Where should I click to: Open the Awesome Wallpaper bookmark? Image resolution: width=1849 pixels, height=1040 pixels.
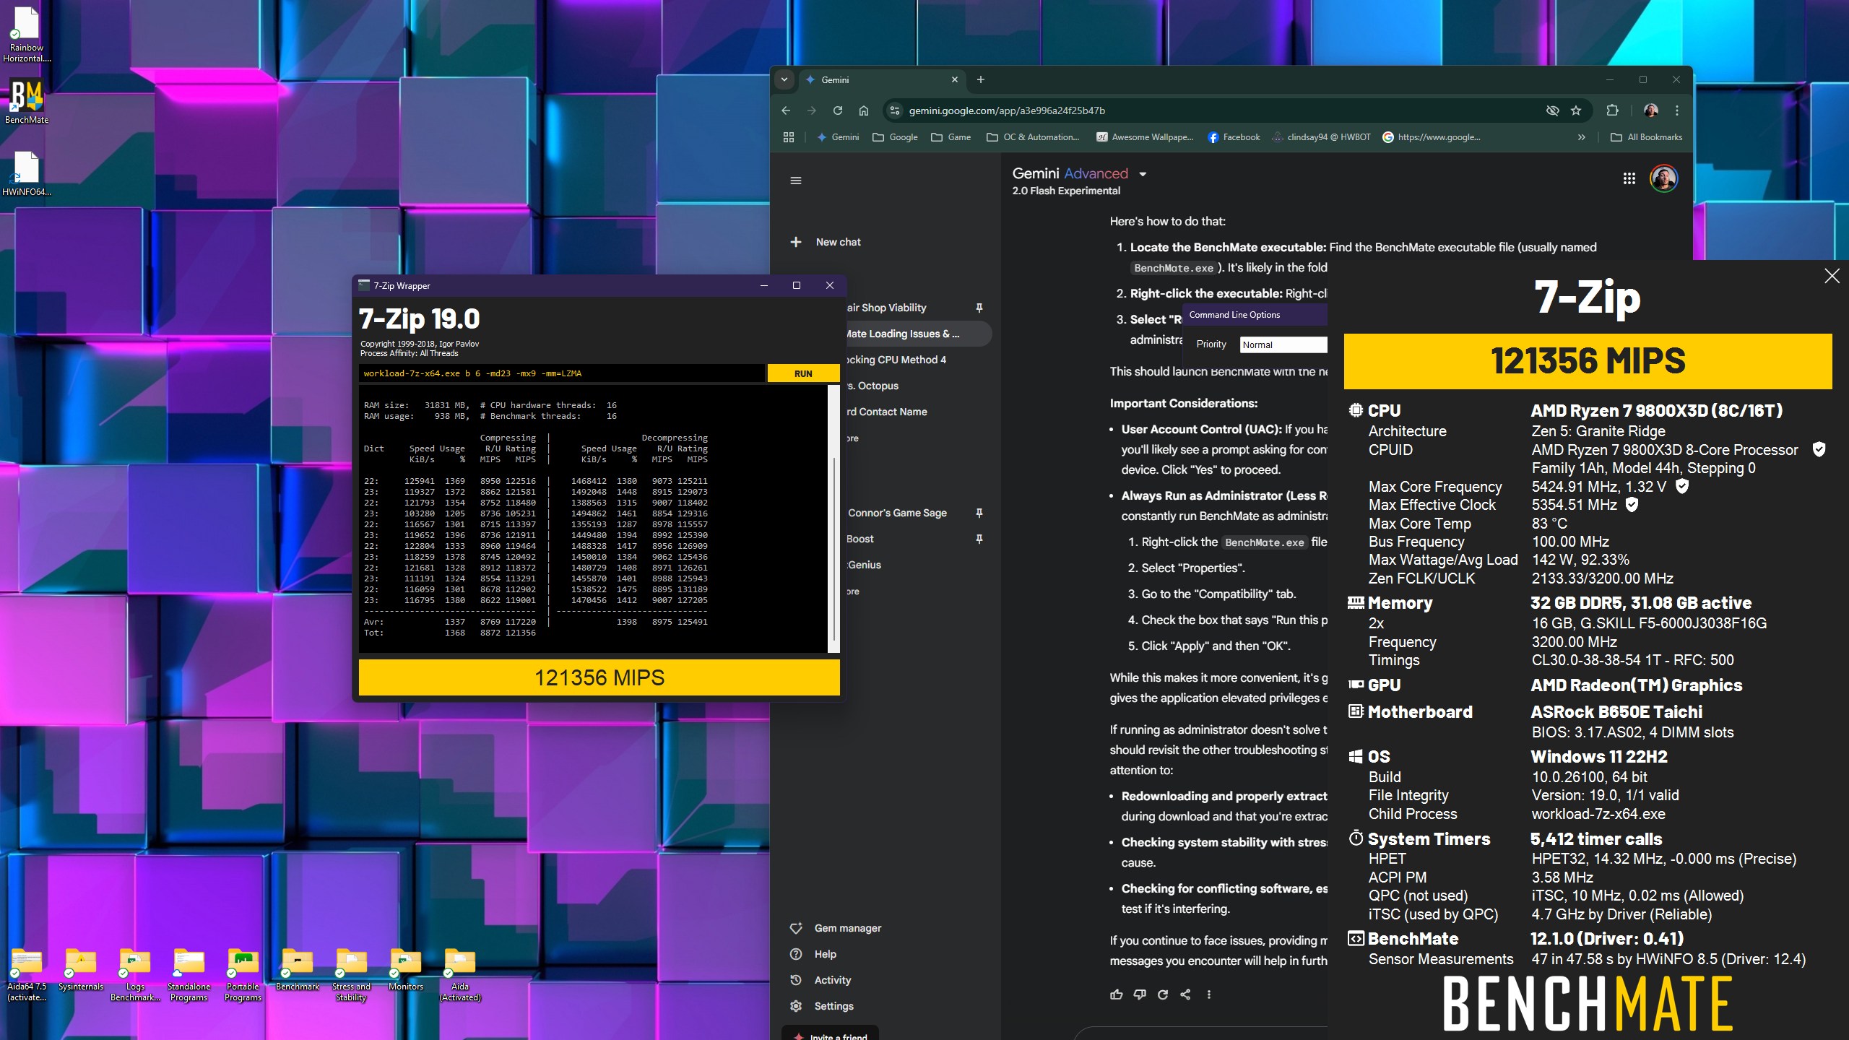click(x=1145, y=137)
